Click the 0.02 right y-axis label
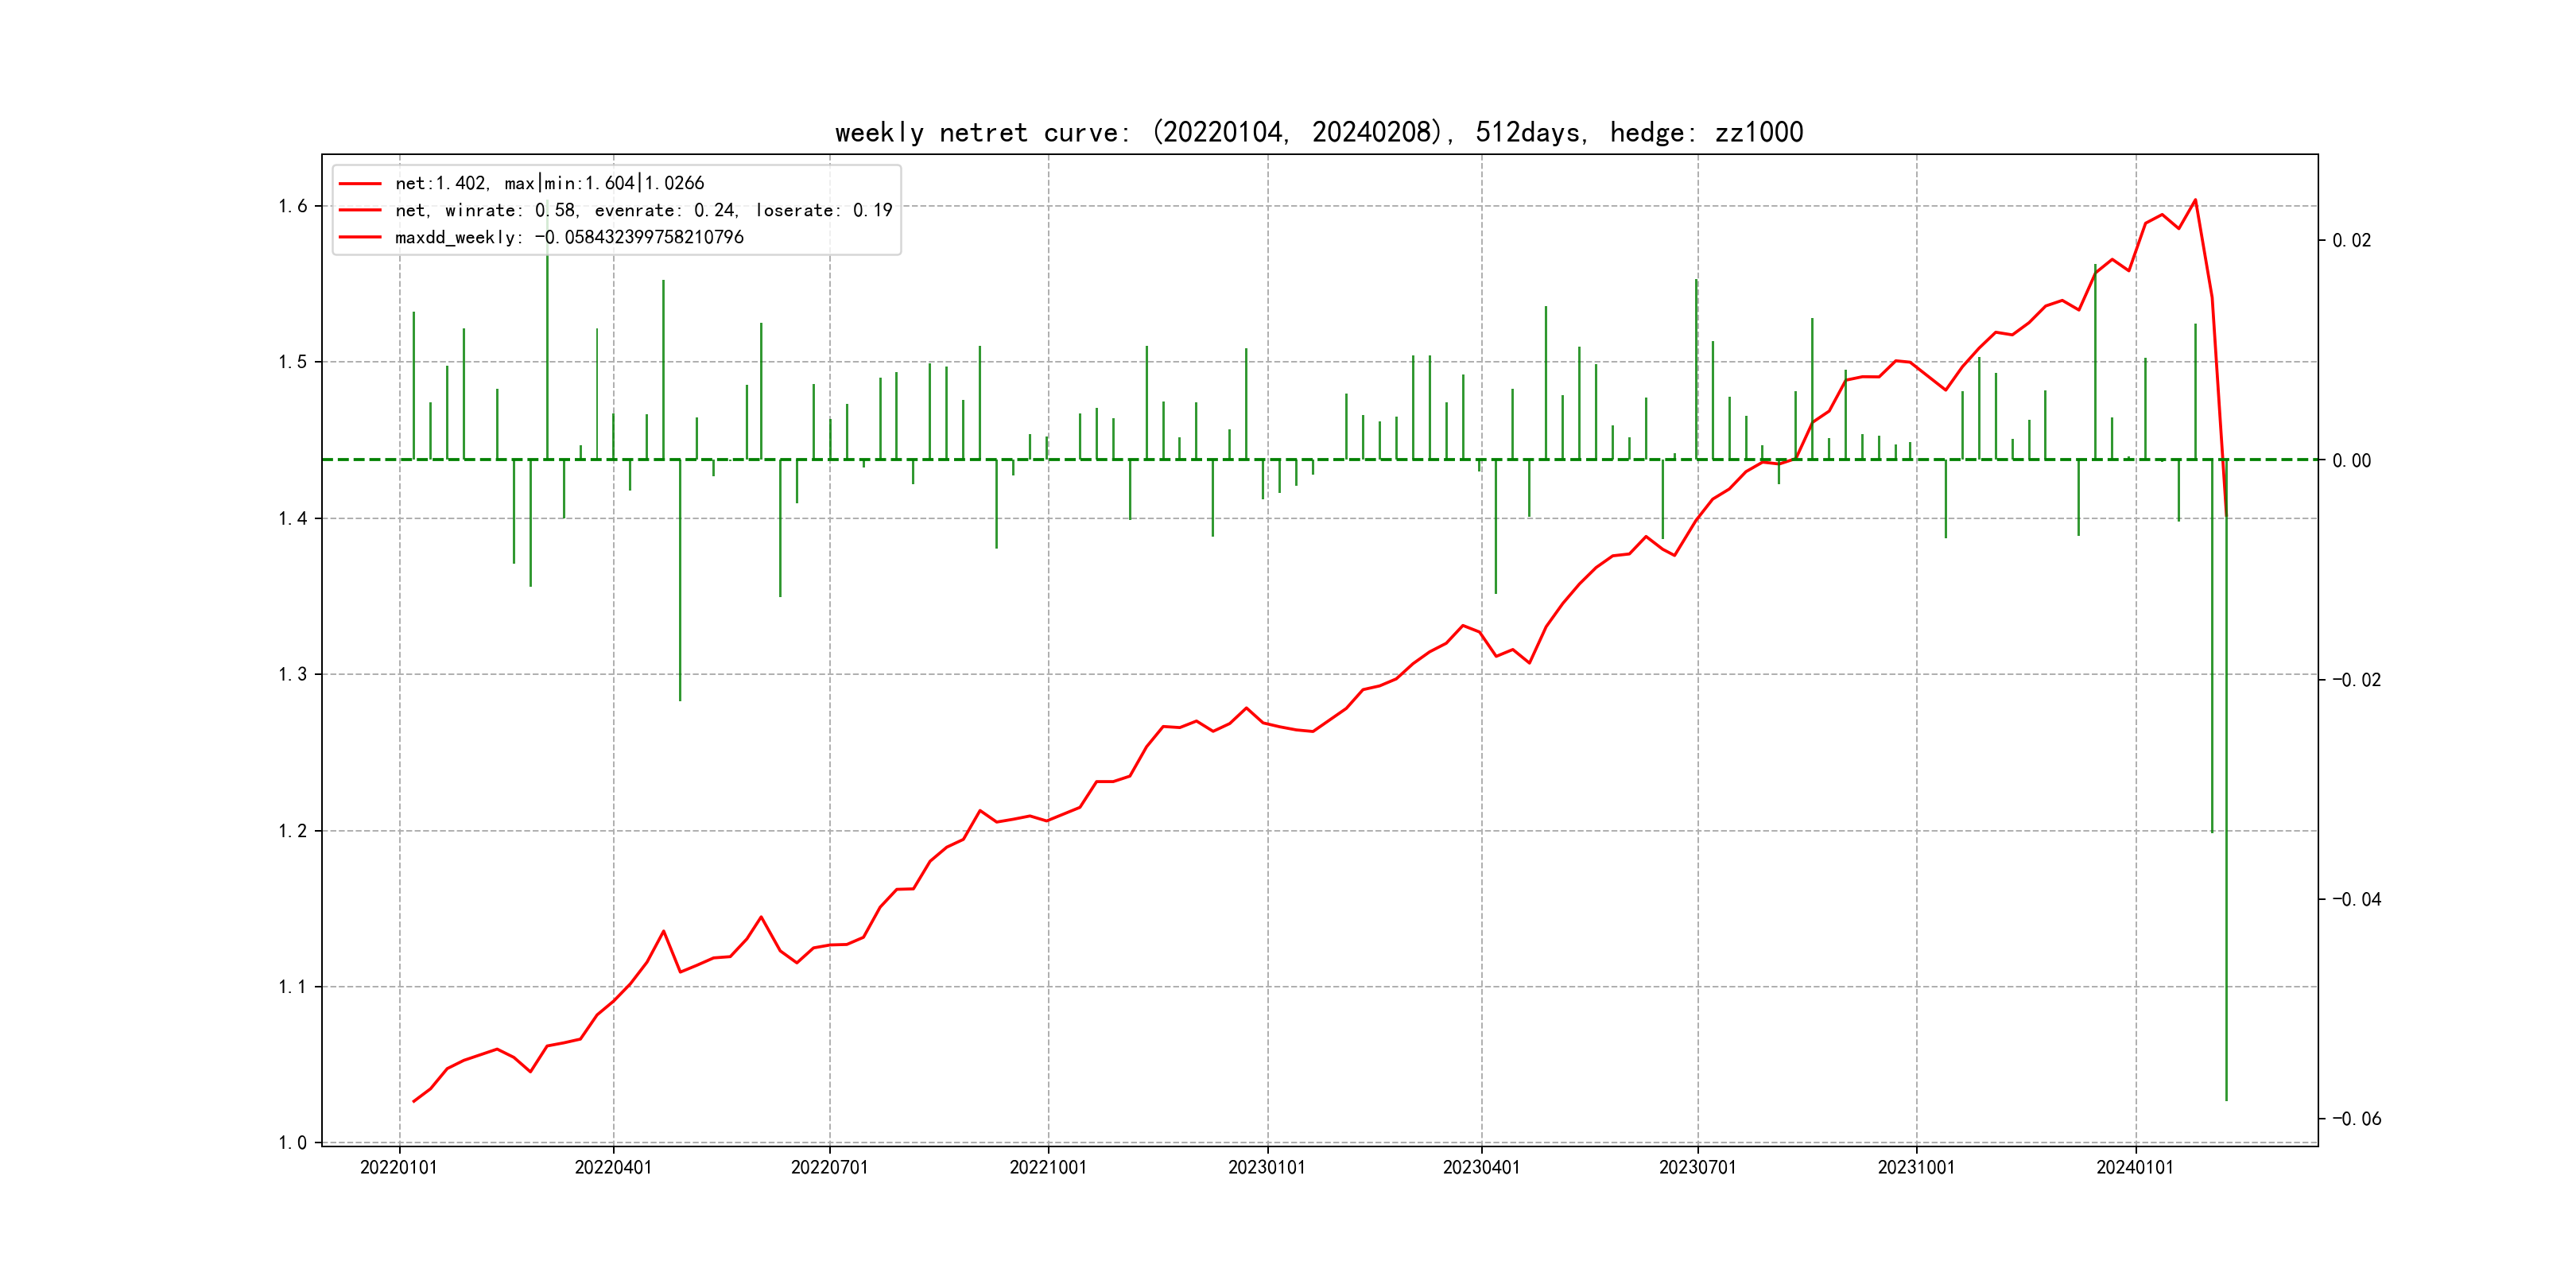2576x1288 pixels. [2351, 240]
